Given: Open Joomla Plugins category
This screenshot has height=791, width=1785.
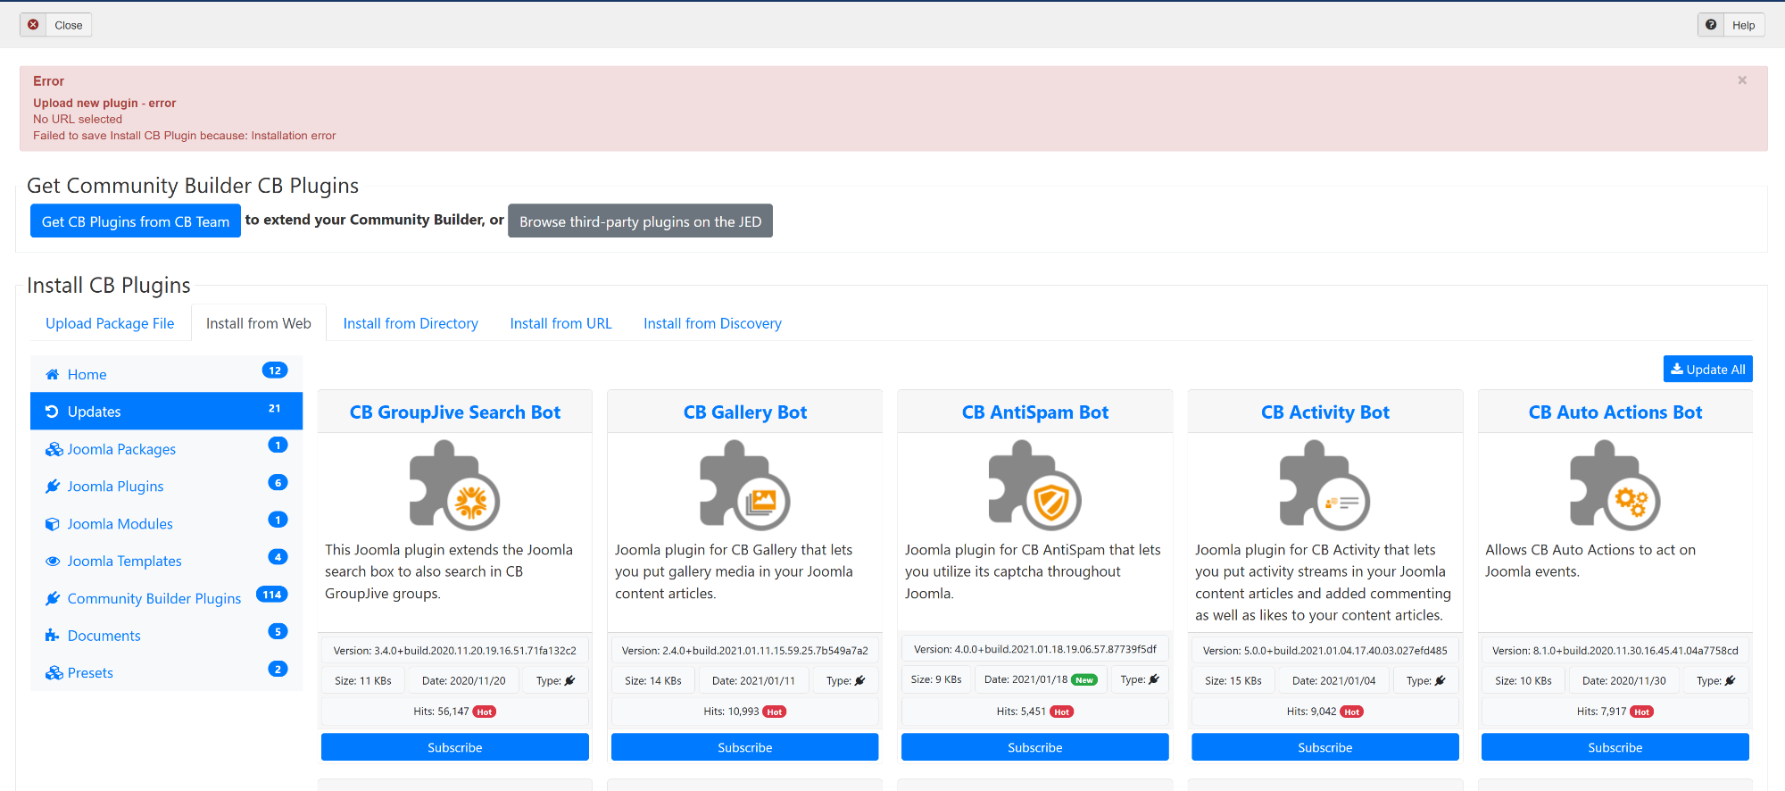Looking at the screenshot, I should coord(166,487).
